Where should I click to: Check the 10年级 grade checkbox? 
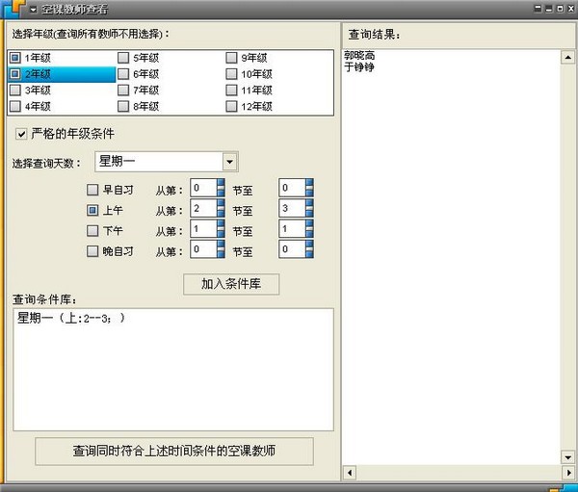[x=231, y=74]
